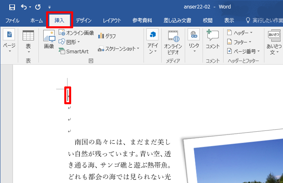Click the Redo/Repeat icon
Screen dimensions: 283x183
(38, 7)
